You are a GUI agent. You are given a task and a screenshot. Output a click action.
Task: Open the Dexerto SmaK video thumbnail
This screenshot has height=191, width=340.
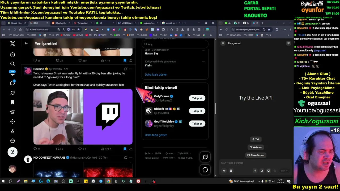[x=58, y=117]
